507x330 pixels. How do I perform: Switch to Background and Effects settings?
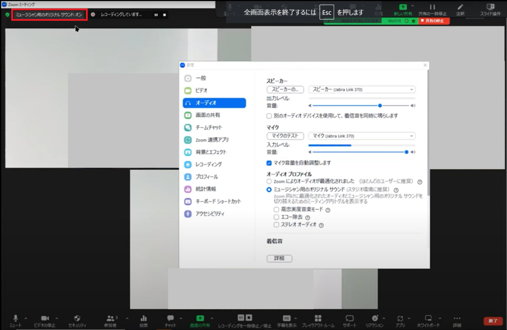tap(211, 152)
